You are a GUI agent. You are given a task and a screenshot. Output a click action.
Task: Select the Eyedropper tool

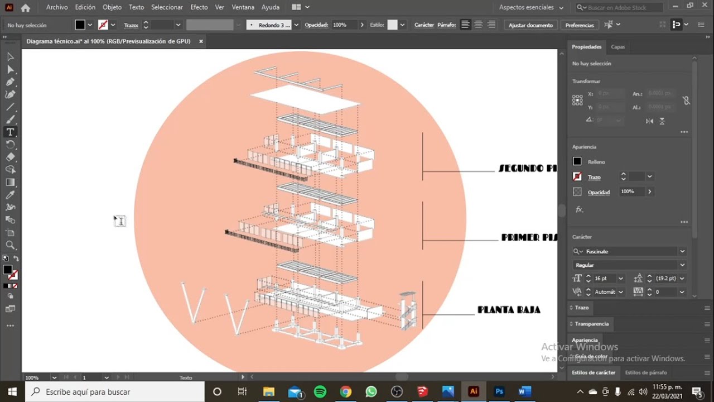pos(10,195)
